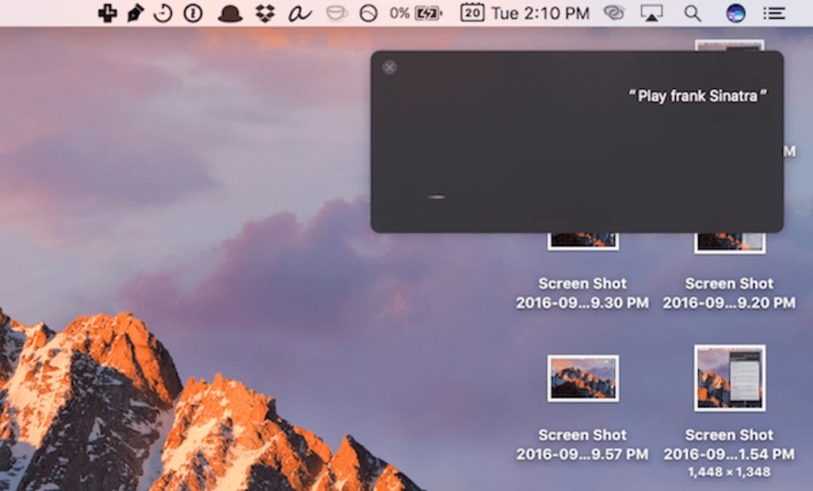The width and height of the screenshot is (813, 491).
Task: Click the filename ending 9.20 PM
Action: [x=729, y=293]
